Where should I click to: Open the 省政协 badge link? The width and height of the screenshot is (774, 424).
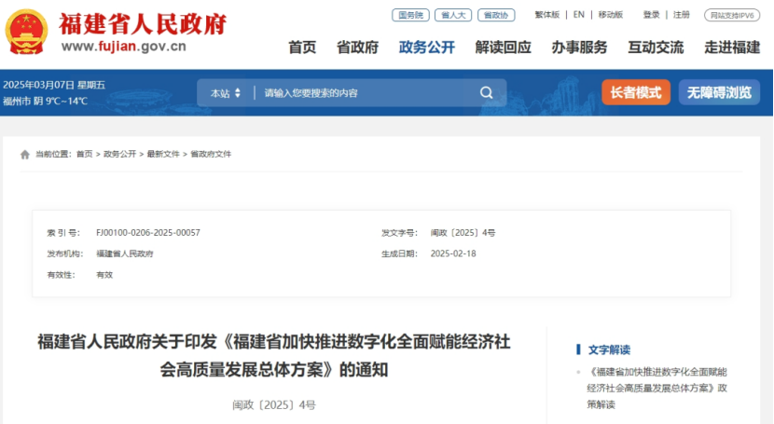point(498,15)
